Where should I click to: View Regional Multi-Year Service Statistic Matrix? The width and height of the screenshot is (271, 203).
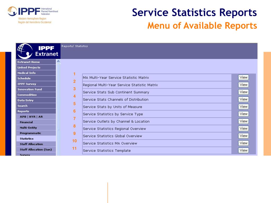[243, 85]
